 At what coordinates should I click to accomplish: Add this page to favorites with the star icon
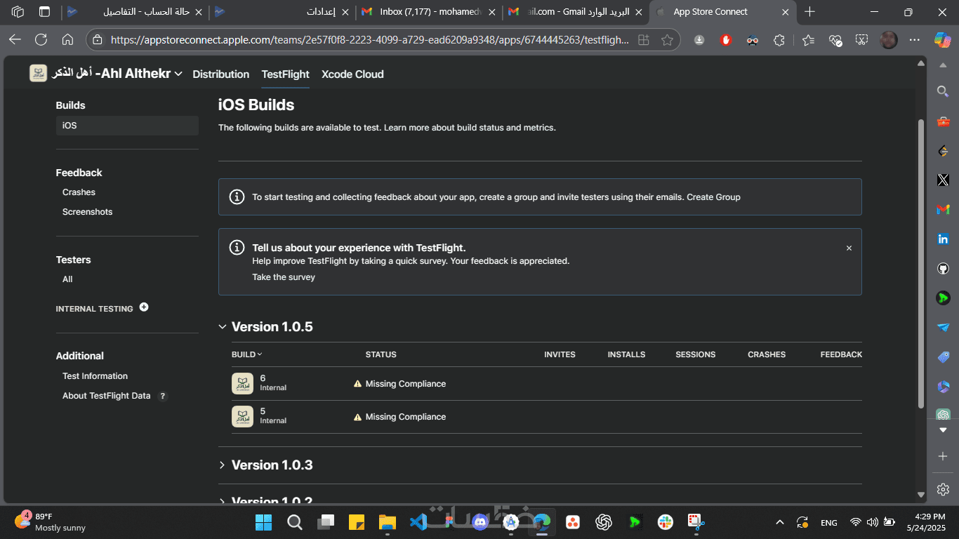(666, 40)
